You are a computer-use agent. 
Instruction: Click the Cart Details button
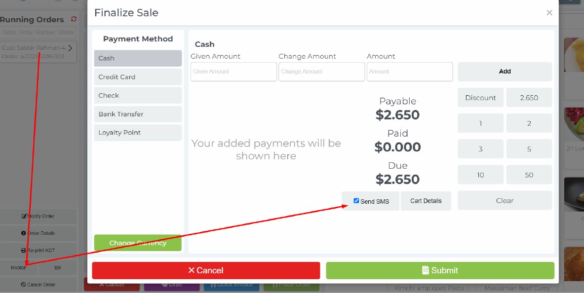(426, 201)
